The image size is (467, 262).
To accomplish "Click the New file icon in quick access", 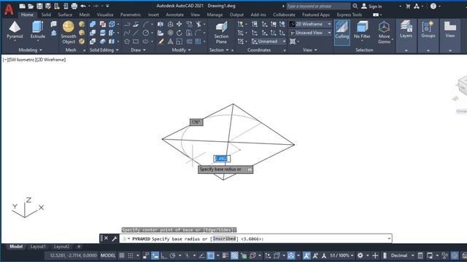I will pos(23,6).
